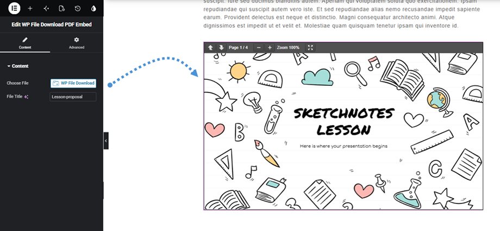Zoom in the PDF viewer
Viewport: 500px width, 231px height.
point(270,47)
